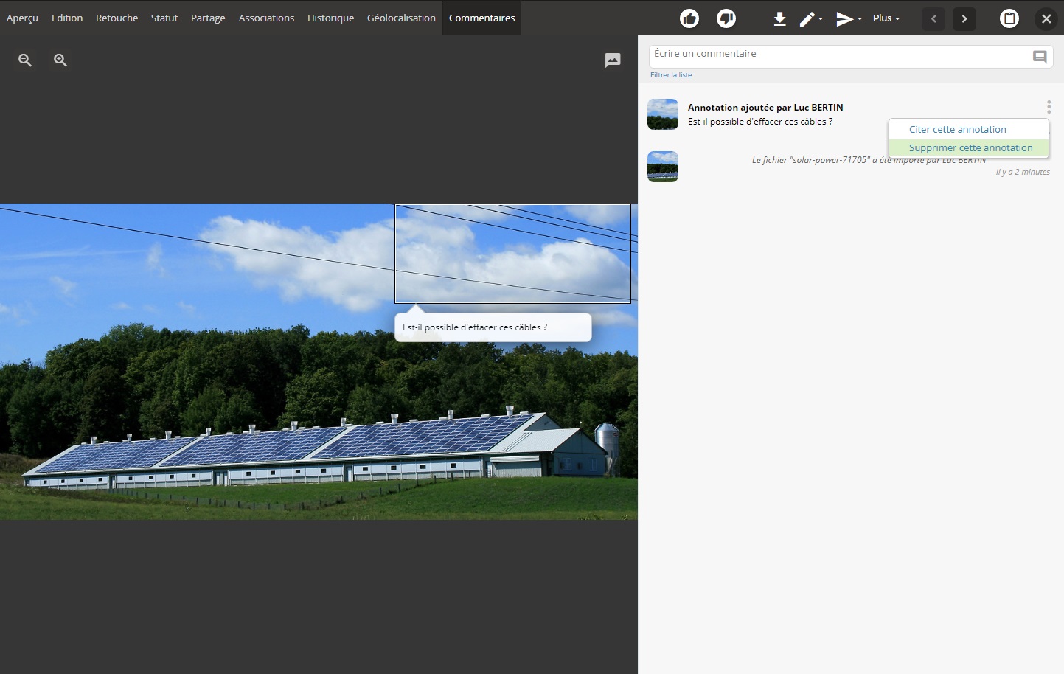Switch to the Géolocalisation tab

[x=401, y=18]
